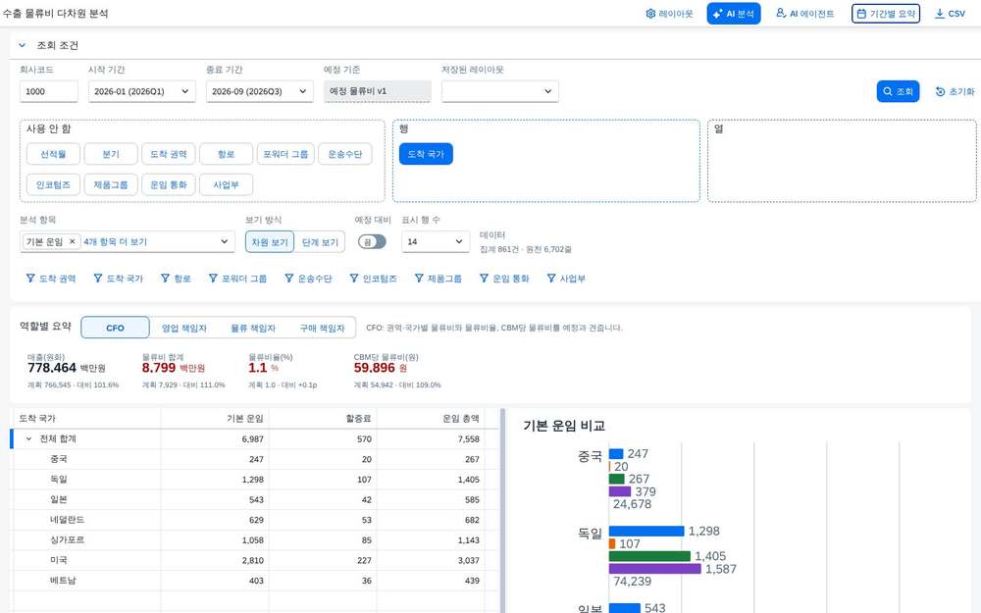Download data with the CSV icon

click(x=950, y=13)
